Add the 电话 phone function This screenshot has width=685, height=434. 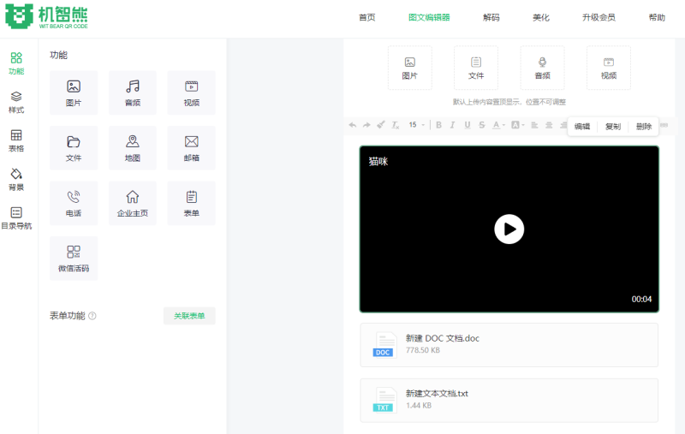[x=74, y=203]
